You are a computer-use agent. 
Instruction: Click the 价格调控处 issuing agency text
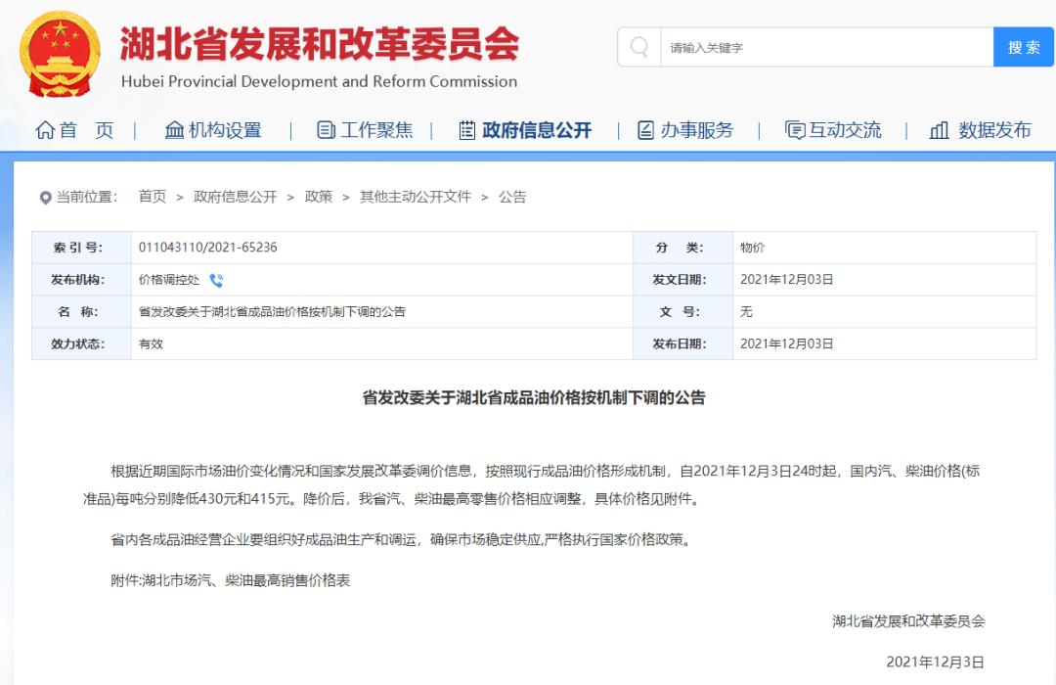click(169, 280)
